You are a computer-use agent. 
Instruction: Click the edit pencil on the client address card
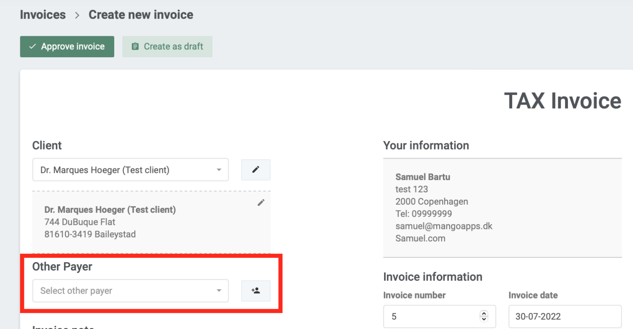(261, 202)
